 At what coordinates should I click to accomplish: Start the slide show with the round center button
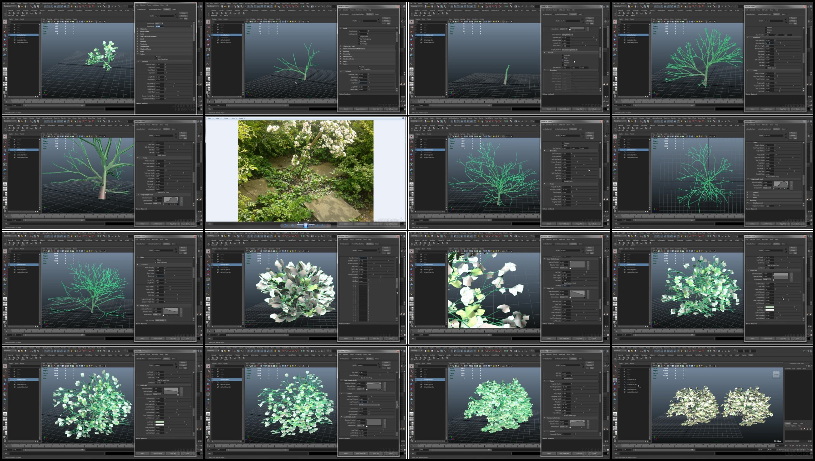pyautogui.click(x=306, y=226)
